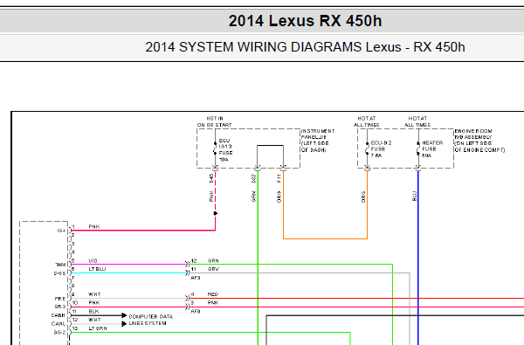Click the ECU-B 2 fuse symbol
The image size is (524, 345).
pyautogui.click(x=367, y=148)
